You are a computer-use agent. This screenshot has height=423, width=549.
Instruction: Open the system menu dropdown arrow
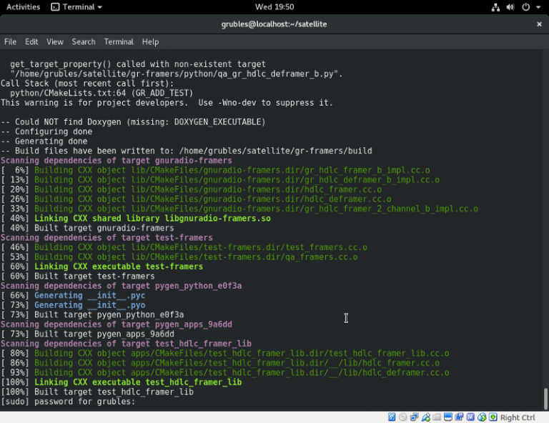(538, 7)
